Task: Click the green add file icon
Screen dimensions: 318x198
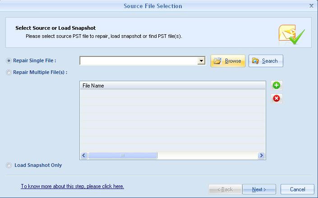Action: pos(277,85)
